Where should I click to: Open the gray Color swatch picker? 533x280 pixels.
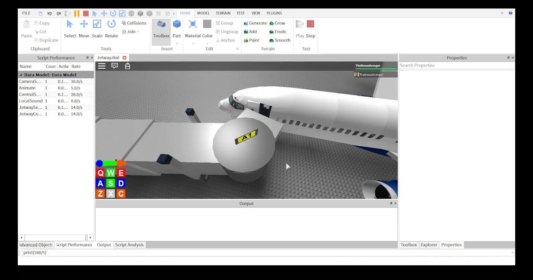click(x=207, y=24)
